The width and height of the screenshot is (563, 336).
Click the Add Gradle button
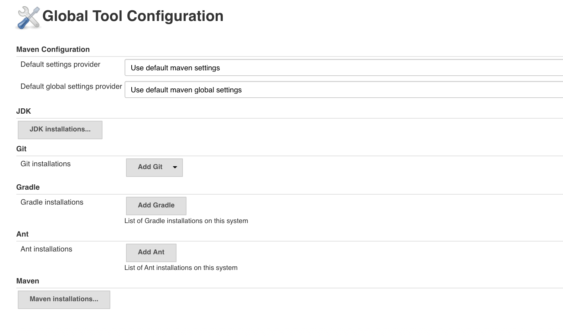coord(156,206)
